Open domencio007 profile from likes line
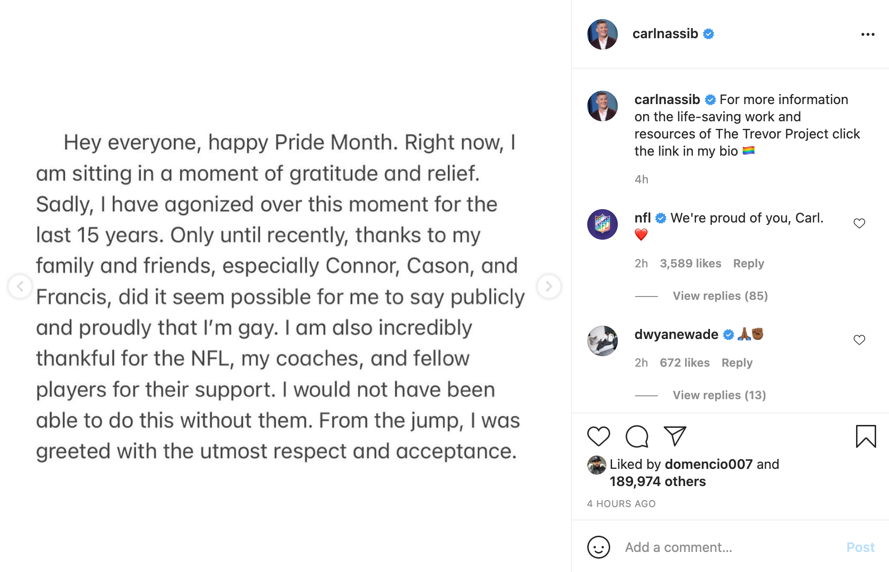 coord(709,464)
